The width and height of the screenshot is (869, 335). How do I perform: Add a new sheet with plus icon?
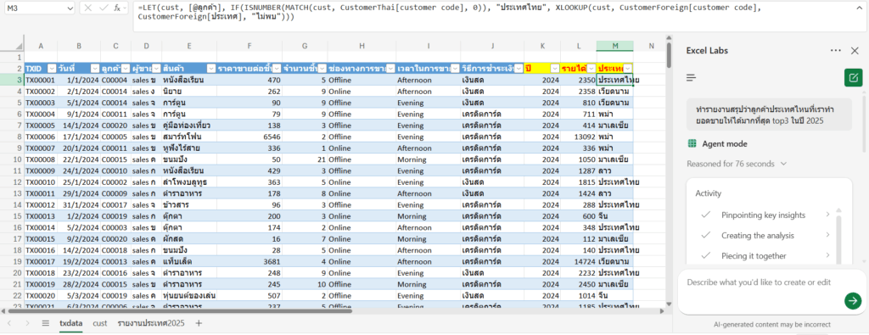tap(199, 323)
